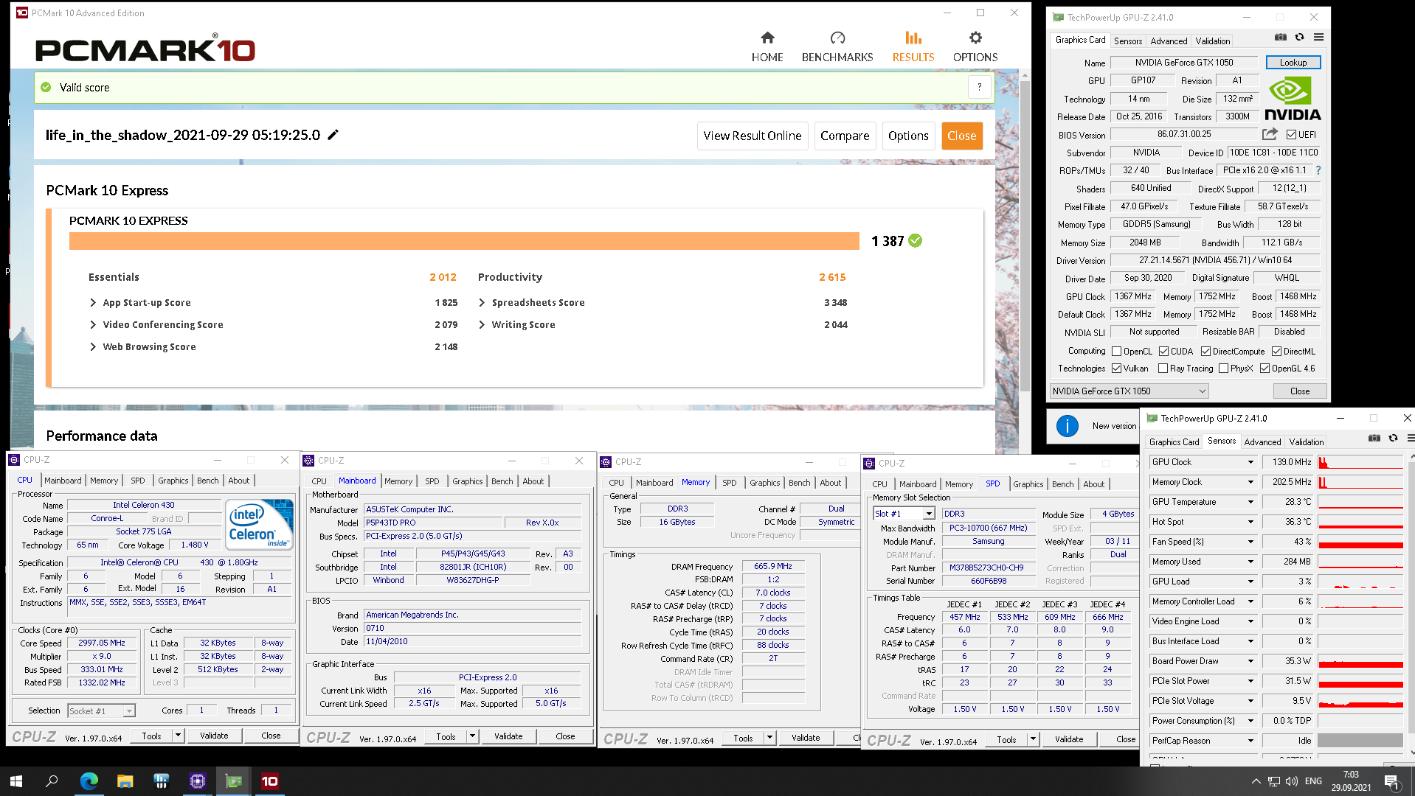Expand the Spreadsheets Score row
The image size is (1415, 796).
(x=482, y=303)
